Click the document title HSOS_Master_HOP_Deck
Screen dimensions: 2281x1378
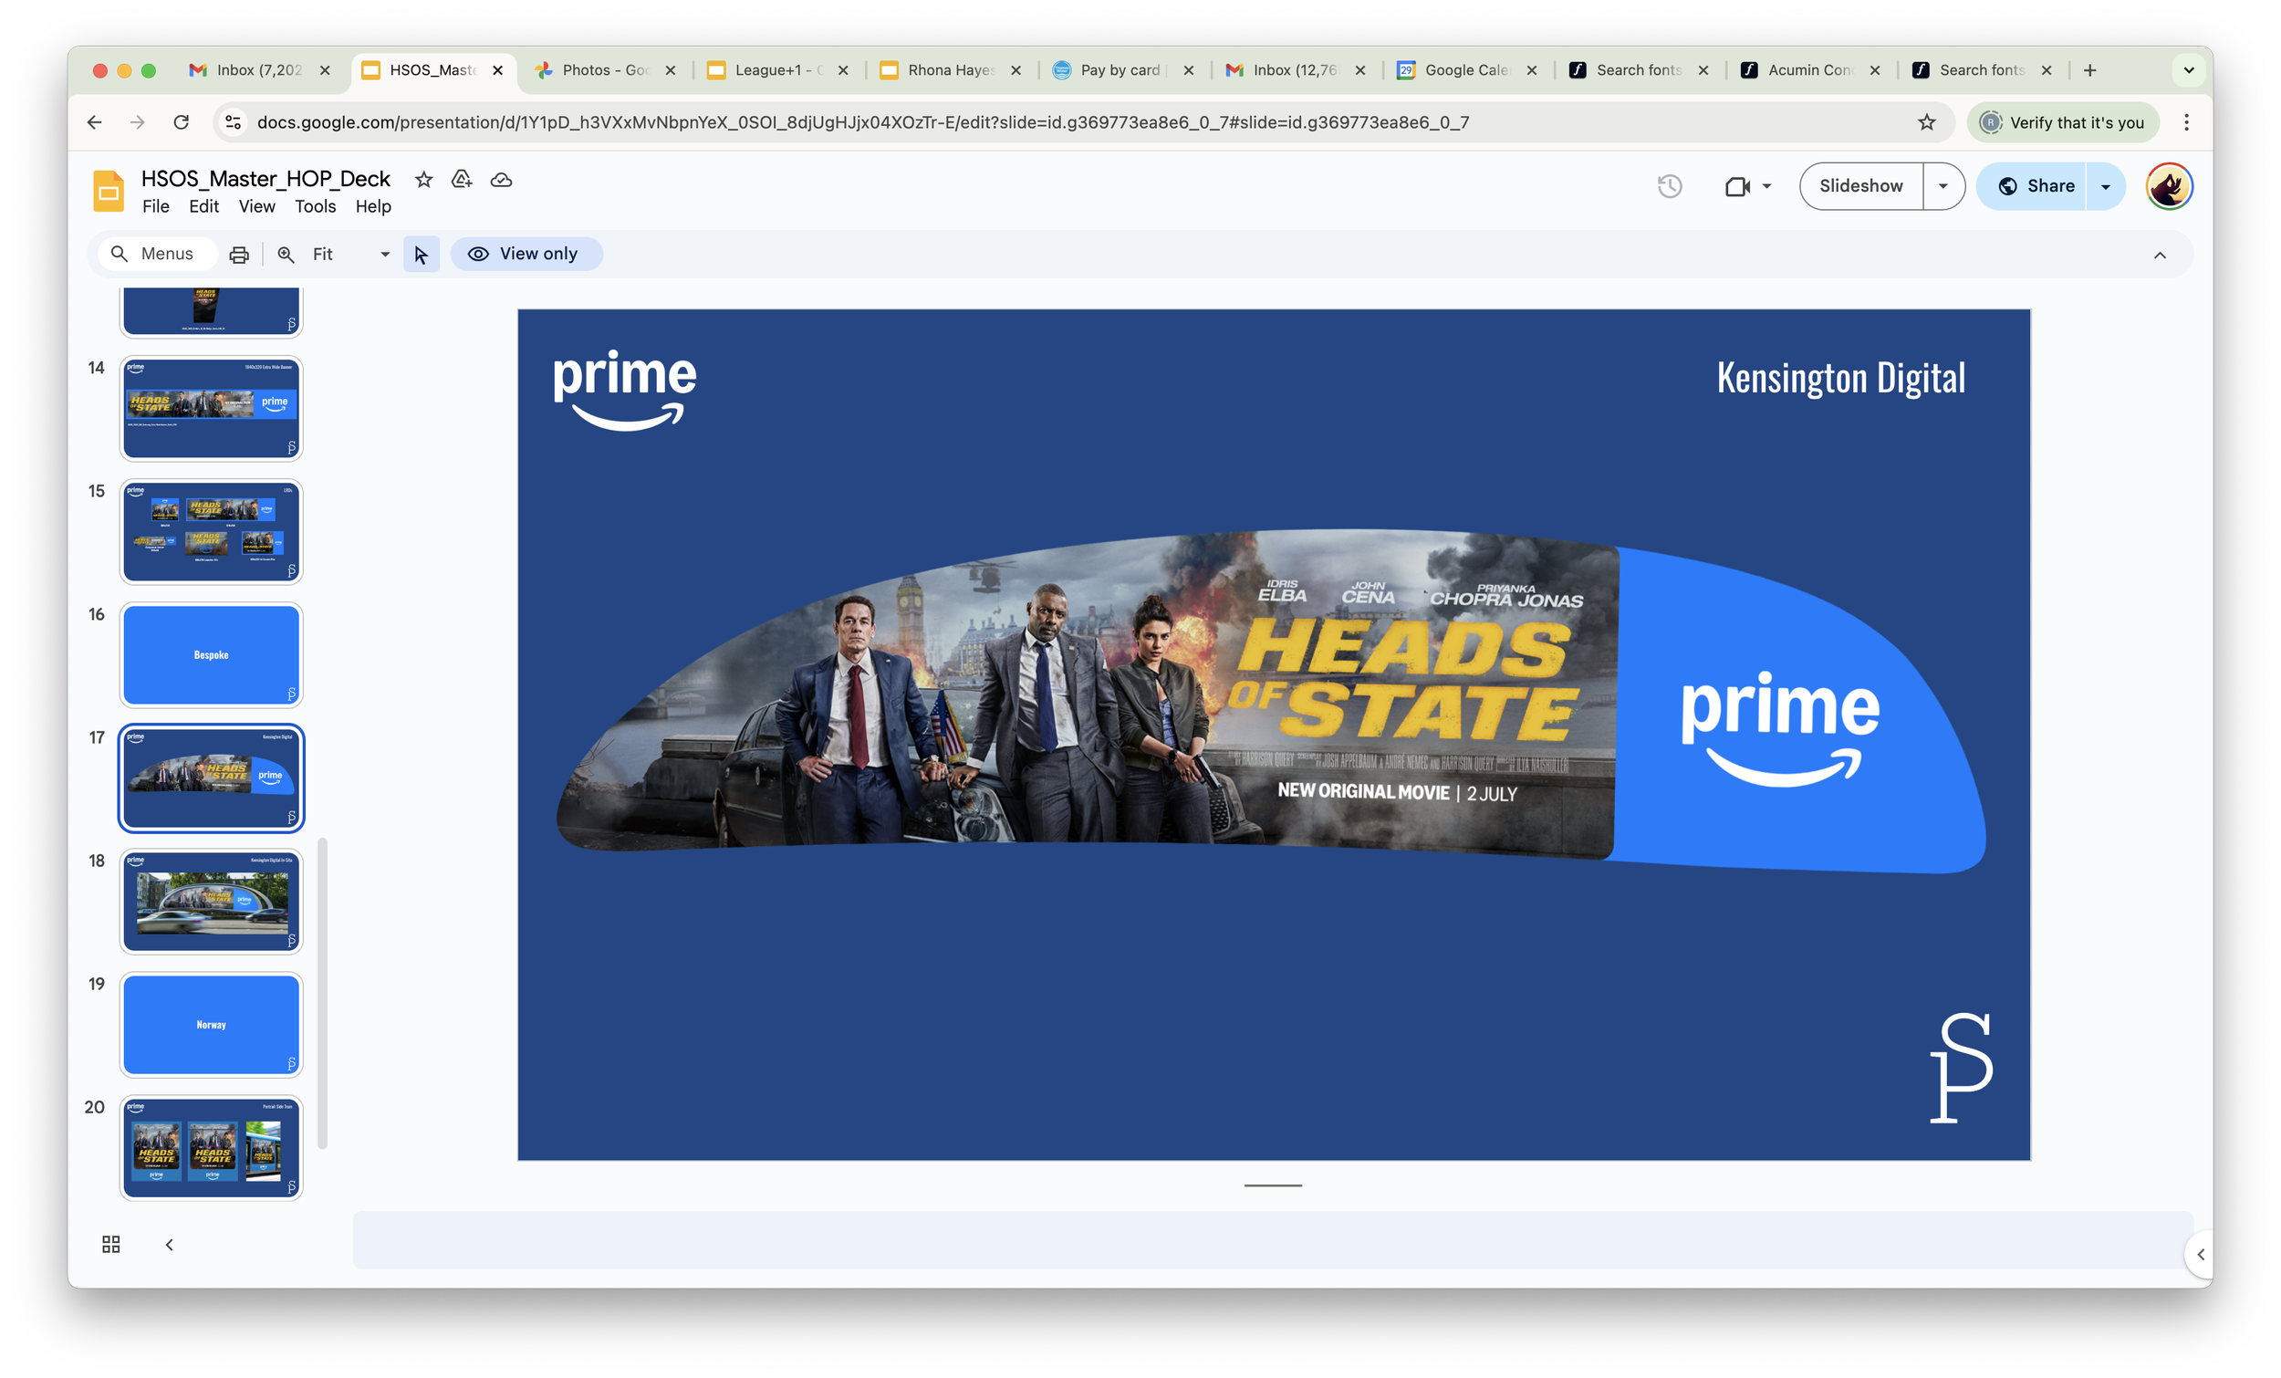(x=266, y=179)
